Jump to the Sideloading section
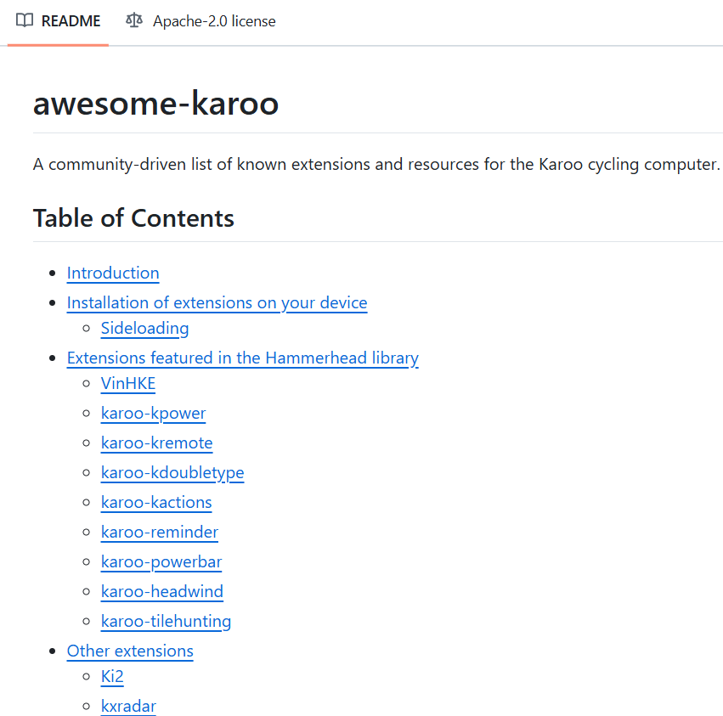 tap(144, 328)
